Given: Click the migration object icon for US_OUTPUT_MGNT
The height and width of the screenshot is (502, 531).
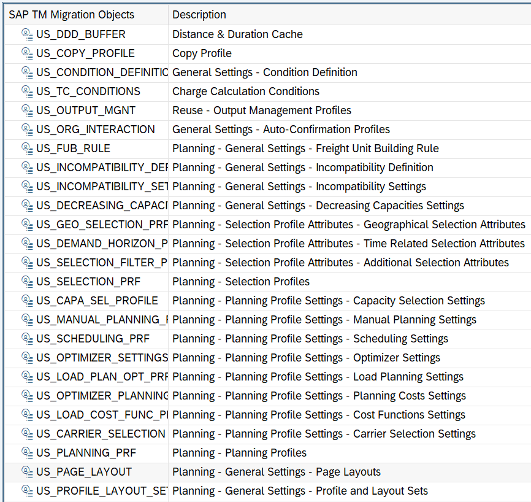Looking at the screenshot, I should 27,110.
